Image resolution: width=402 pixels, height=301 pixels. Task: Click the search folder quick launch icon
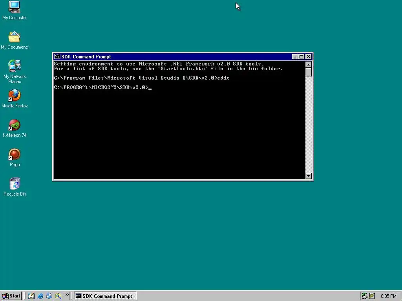(58, 296)
